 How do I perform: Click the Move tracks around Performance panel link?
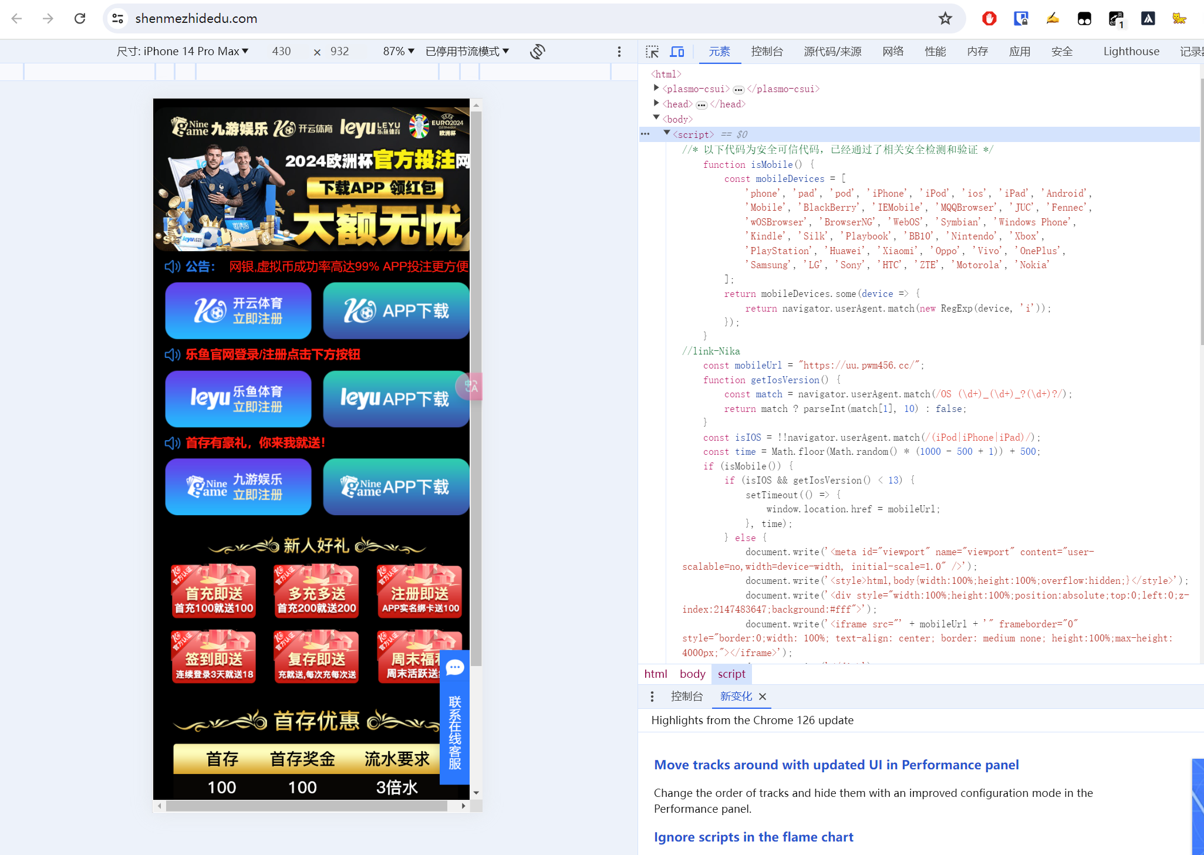[x=836, y=765]
